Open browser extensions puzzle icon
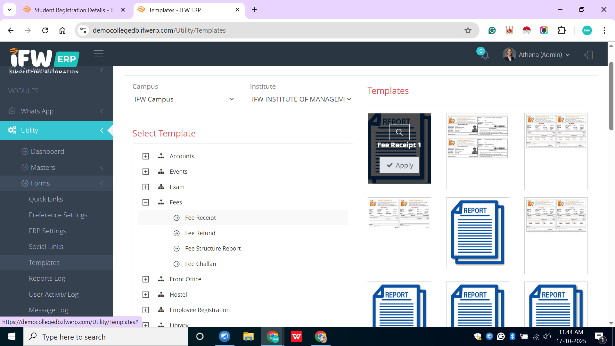Viewport: 615px width, 346px height. (x=562, y=30)
